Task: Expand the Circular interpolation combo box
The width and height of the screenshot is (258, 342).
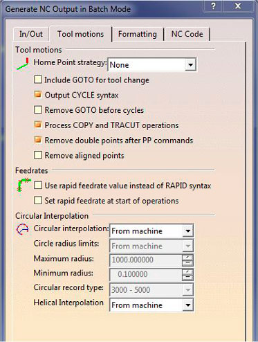Action: [x=188, y=231]
